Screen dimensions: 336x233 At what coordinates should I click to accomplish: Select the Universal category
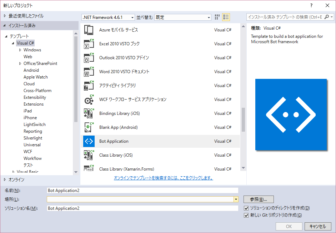32,145
